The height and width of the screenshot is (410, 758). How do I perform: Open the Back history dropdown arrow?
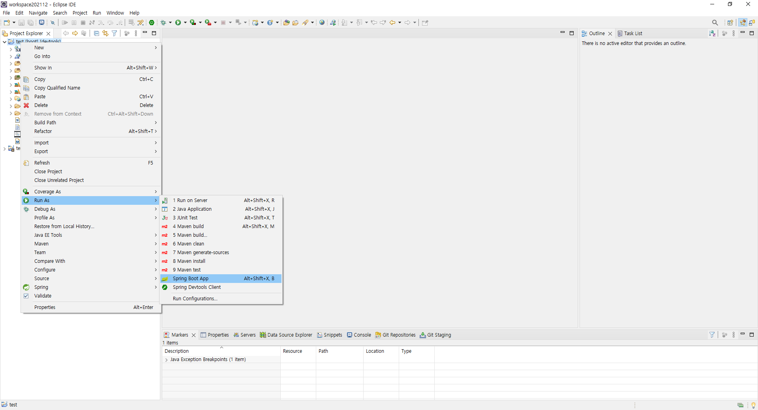(x=400, y=22)
